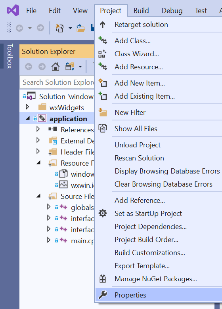
Task: Open the Toolbox side tab
Action: (10, 56)
